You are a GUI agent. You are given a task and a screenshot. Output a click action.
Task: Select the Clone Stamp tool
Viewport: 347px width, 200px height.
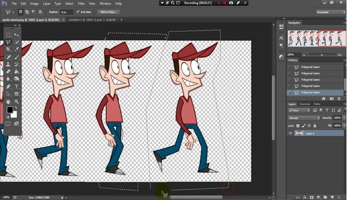tap(8, 64)
